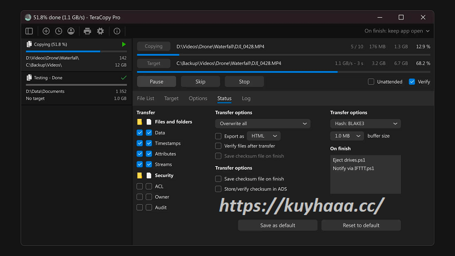
Task: Select Notify via IFTTT.ps1 script
Action: (x=353, y=168)
